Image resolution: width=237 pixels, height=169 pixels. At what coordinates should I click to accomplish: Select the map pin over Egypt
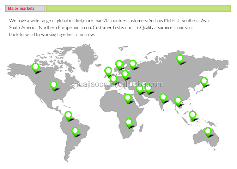pos(128,99)
